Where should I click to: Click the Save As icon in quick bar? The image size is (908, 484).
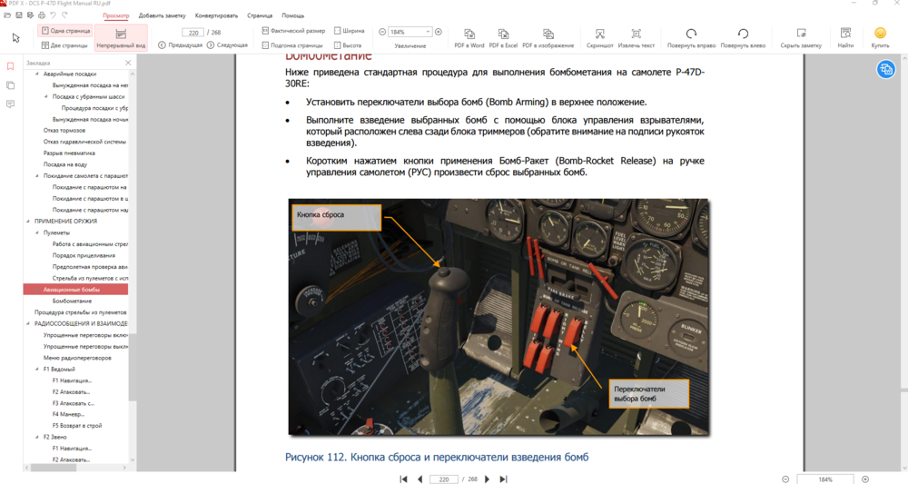30,15
